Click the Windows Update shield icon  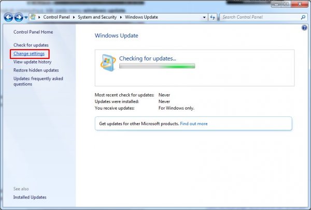click(x=108, y=63)
